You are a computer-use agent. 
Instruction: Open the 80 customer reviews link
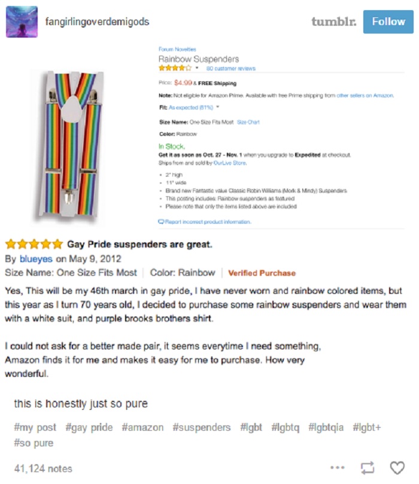click(x=230, y=69)
